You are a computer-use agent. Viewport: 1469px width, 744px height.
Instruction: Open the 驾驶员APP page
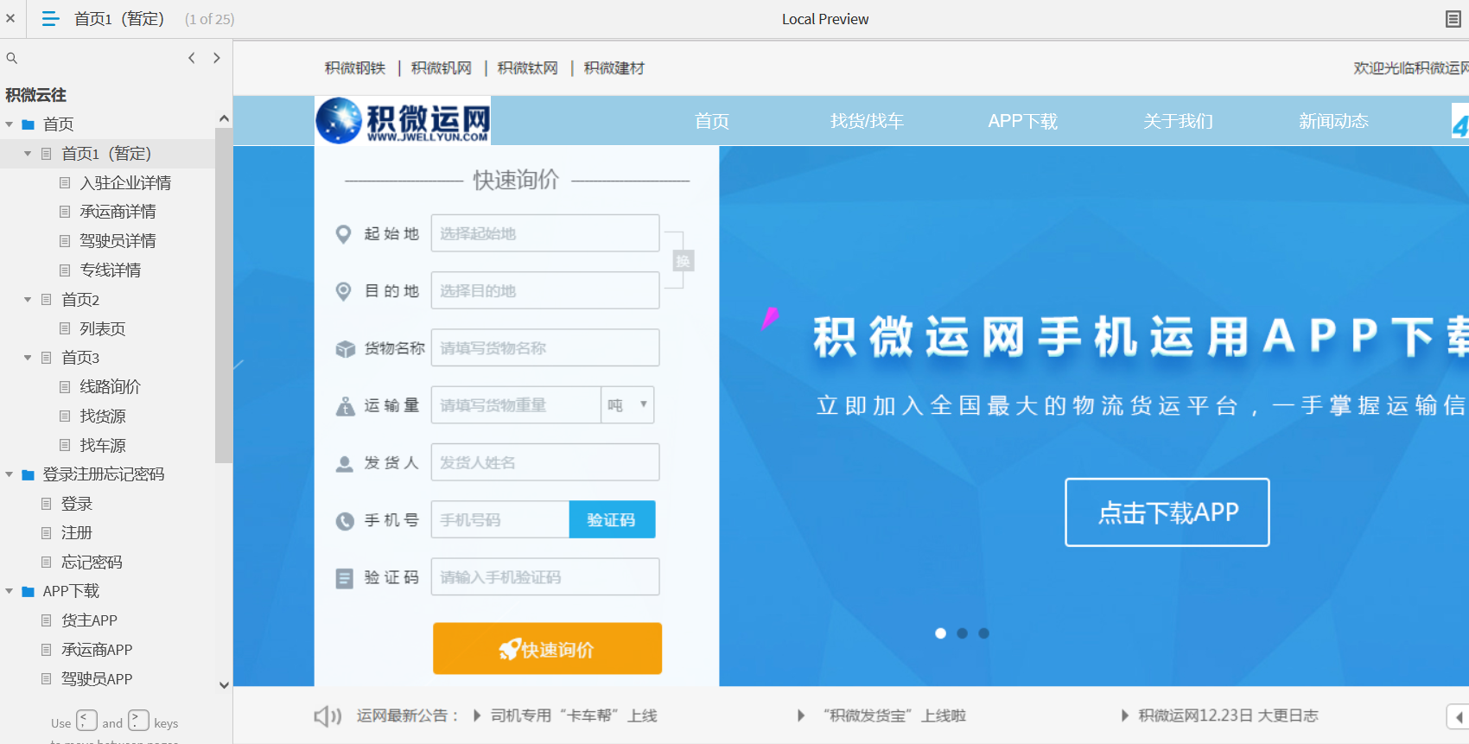click(97, 679)
